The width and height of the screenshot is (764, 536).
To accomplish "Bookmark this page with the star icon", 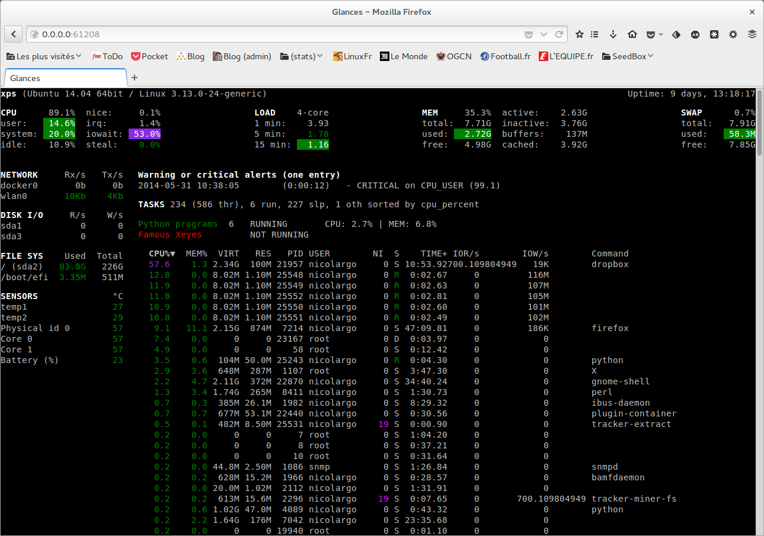I will (580, 34).
